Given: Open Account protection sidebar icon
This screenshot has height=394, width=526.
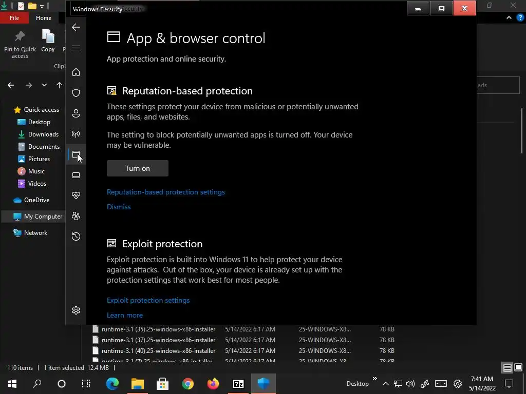Looking at the screenshot, I should tap(76, 113).
